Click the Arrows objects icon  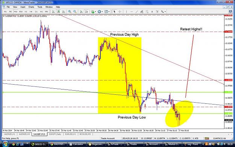click(x=162, y=12)
